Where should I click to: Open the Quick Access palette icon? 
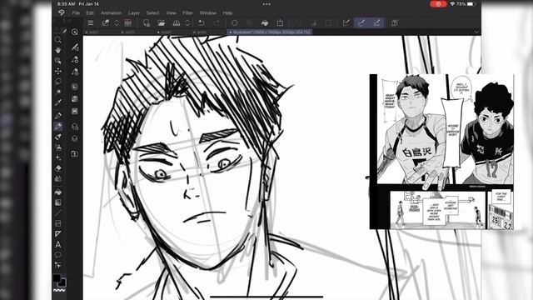[x=75, y=32]
